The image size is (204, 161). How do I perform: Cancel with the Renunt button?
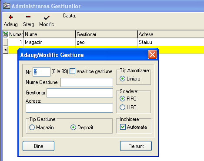(x=136, y=146)
